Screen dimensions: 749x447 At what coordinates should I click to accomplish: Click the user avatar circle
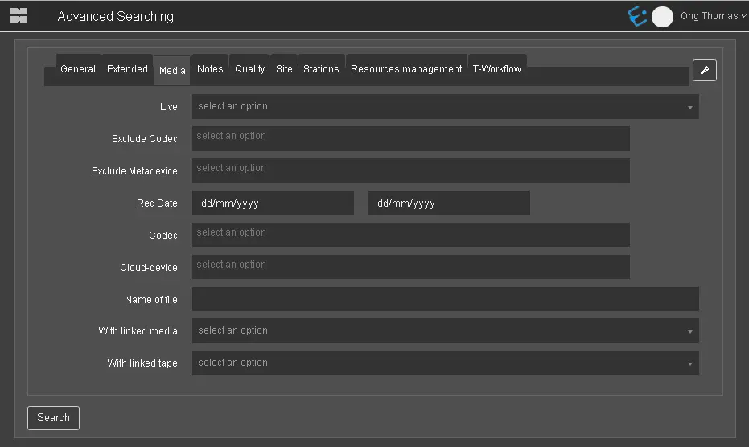pos(662,17)
